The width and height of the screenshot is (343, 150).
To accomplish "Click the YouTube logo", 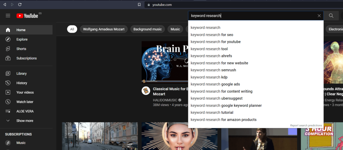I will (27, 16).
